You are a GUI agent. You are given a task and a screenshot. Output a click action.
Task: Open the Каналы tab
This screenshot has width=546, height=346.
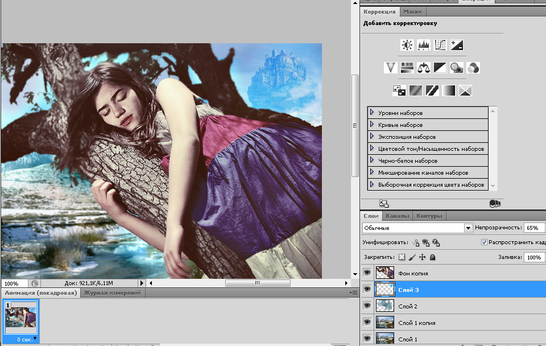point(398,216)
